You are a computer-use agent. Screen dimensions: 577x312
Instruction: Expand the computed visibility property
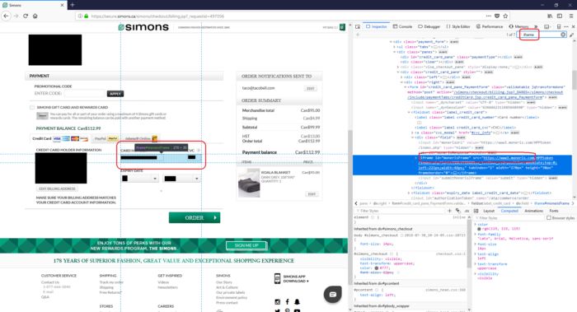[x=475, y=274]
